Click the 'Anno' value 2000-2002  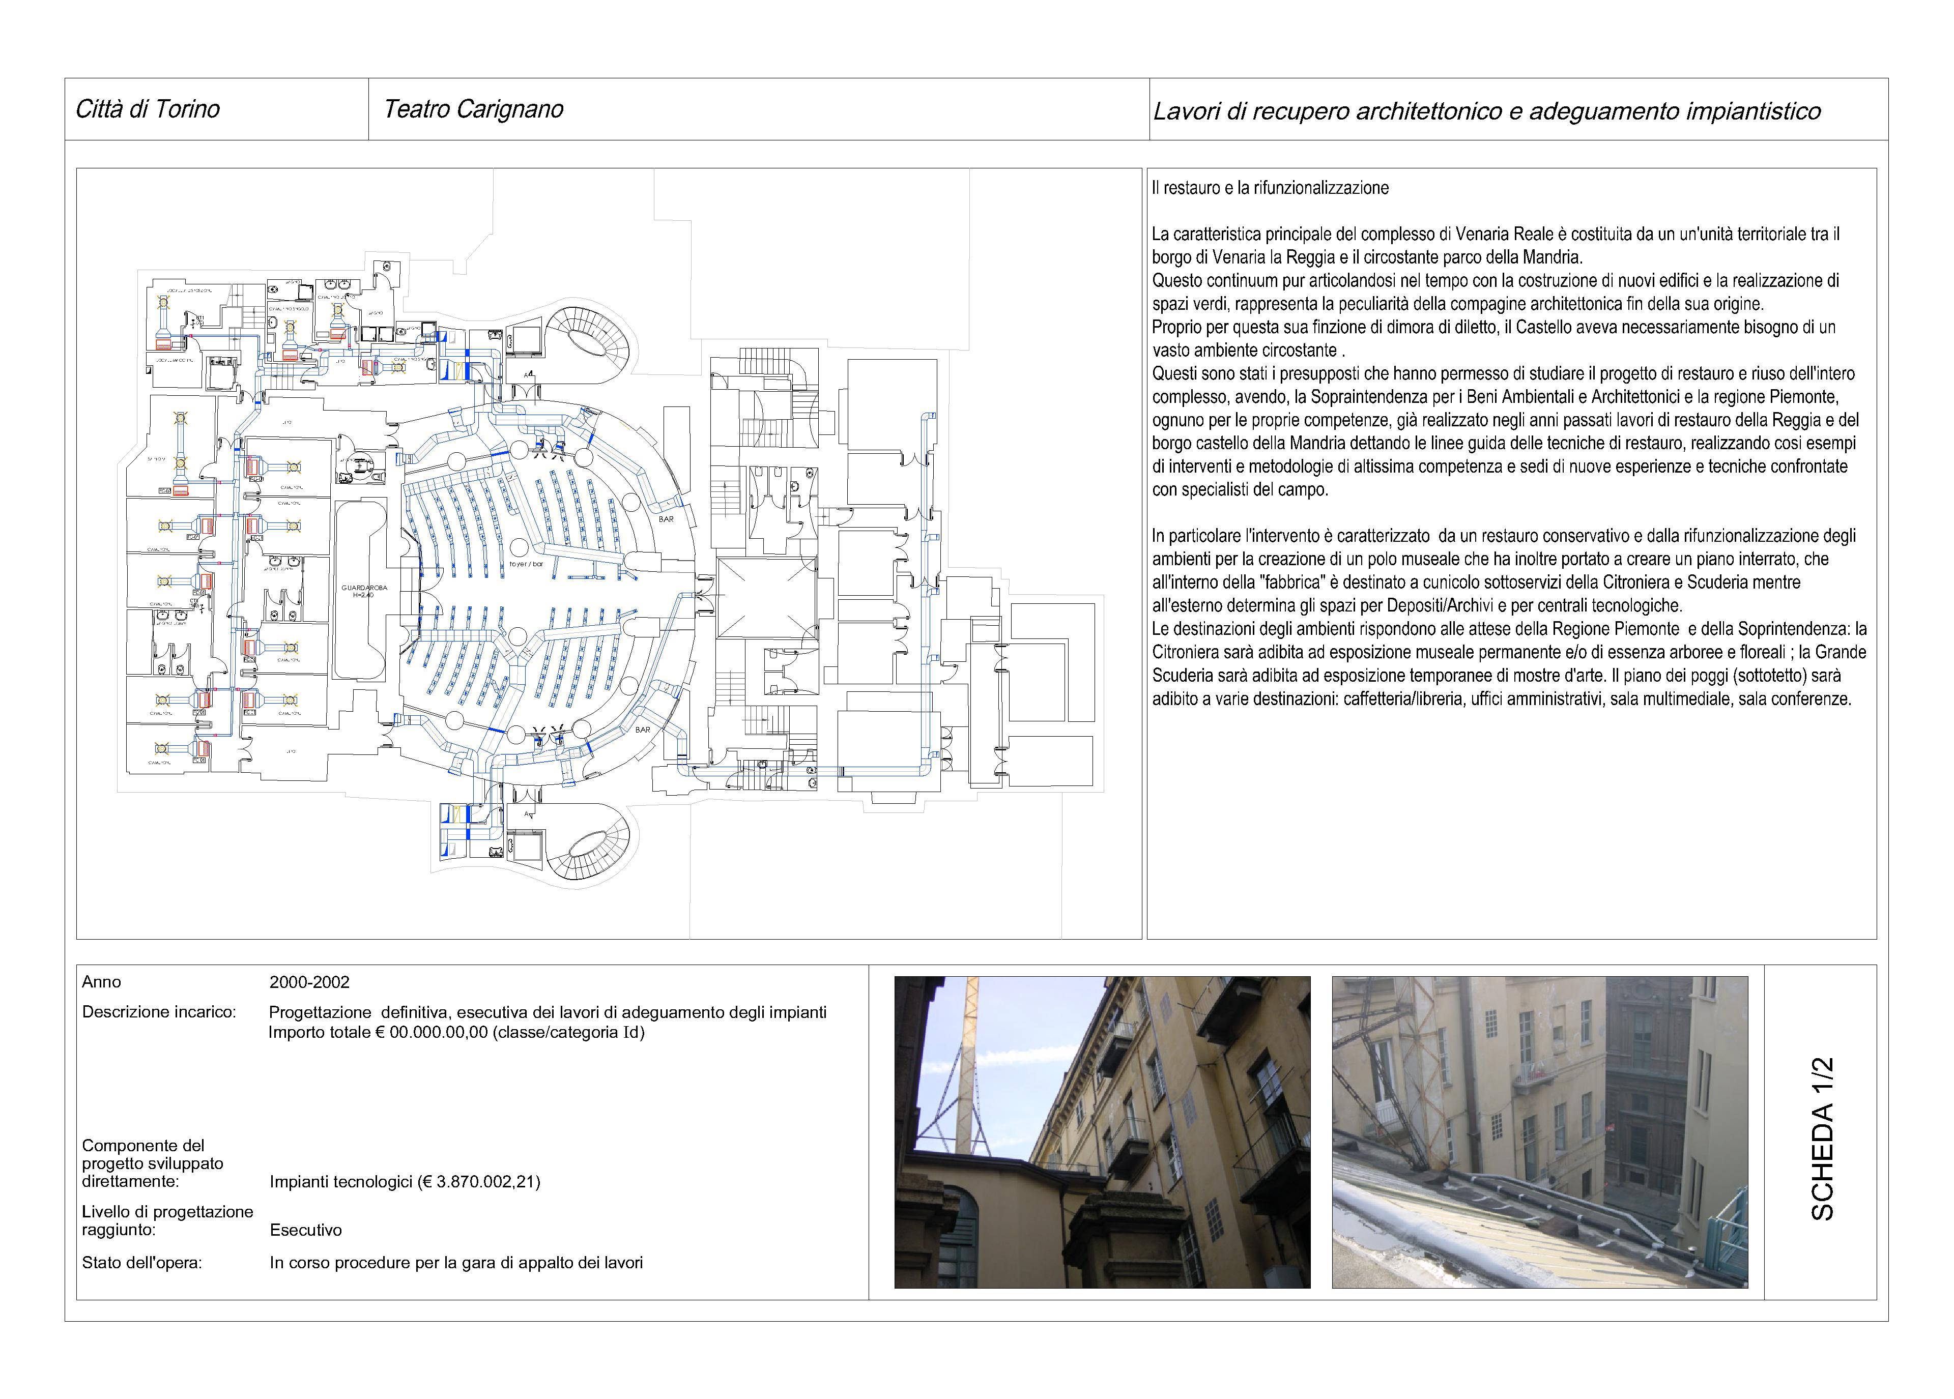pyautogui.click(x=309, y=982)
